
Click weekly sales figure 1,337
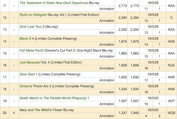click(x=123, y=113)
